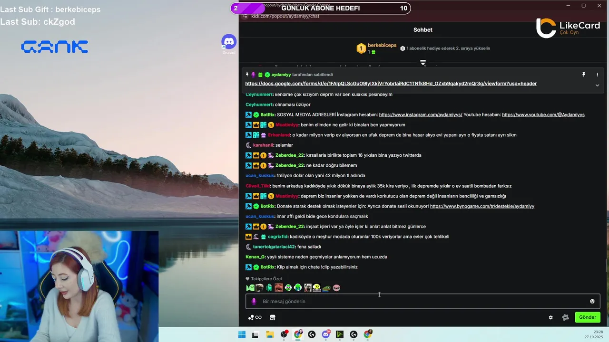The image size is (609, 342).
Task: Click the purple microphone icon in message box
Action: (254, 301)
